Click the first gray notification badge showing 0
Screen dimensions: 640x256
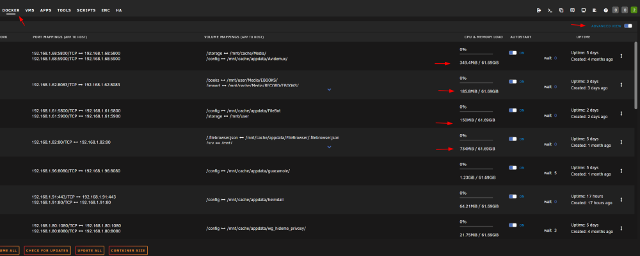[616, 10]
